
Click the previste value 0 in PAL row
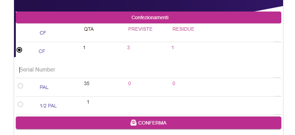[x=130, y=83]
